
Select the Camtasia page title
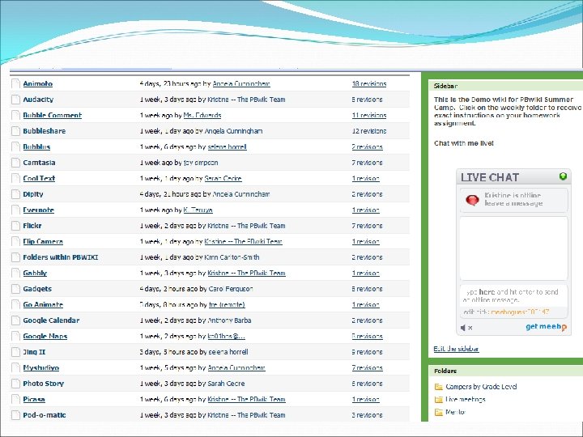point(39,163)
